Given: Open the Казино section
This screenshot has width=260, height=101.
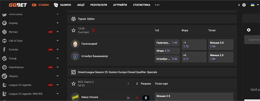Looking at the screenshot, I should (62, 5).
